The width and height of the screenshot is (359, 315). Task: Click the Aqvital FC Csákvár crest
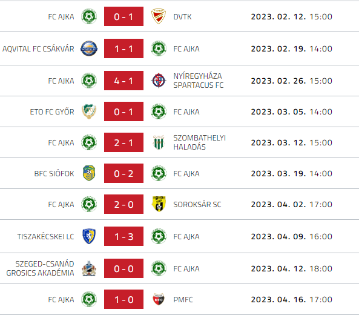point(89,48)
